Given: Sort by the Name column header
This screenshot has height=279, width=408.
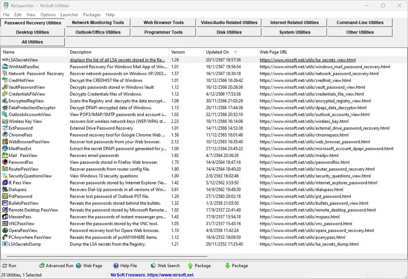Looking at the screenshot, I should pos(34,52).
